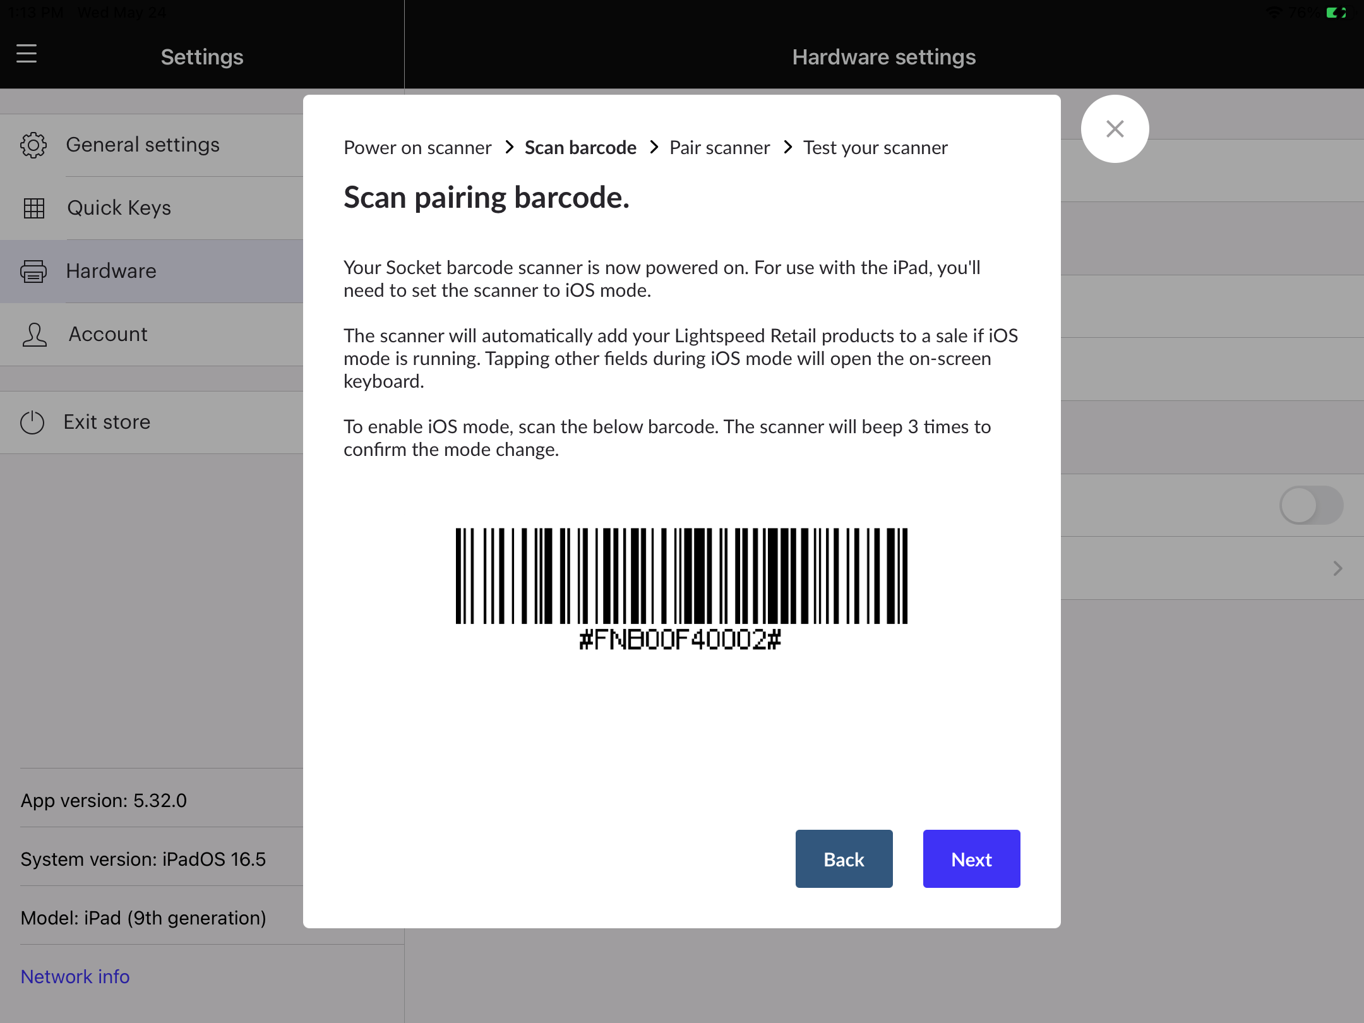This screenshot has width=1364, height=1023.
Task: Open the hamburger menu icon
Action: coord(27,54)
